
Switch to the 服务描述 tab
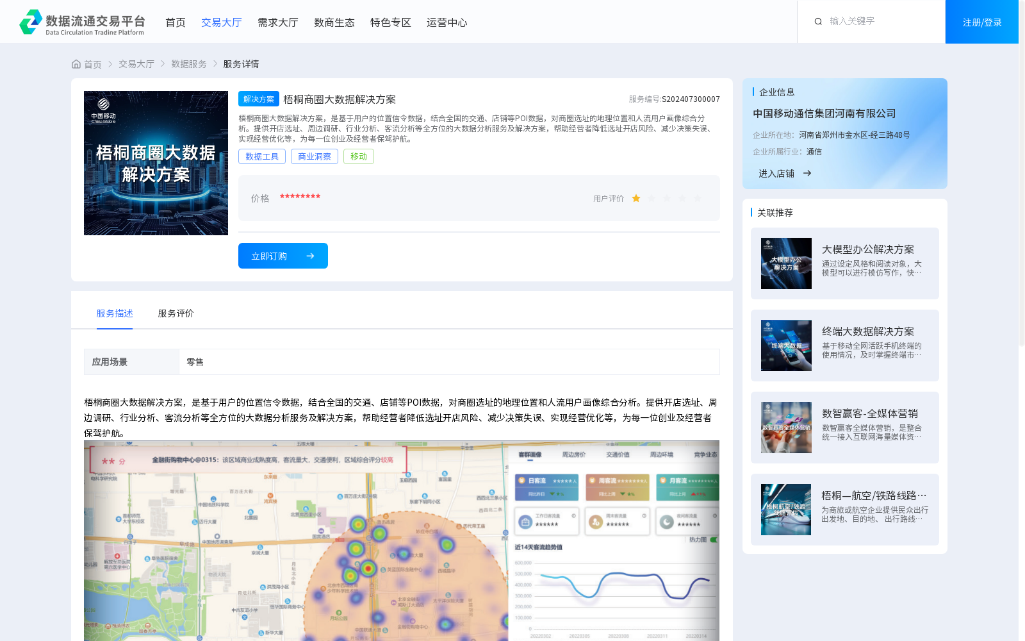(x=115, y=313)
